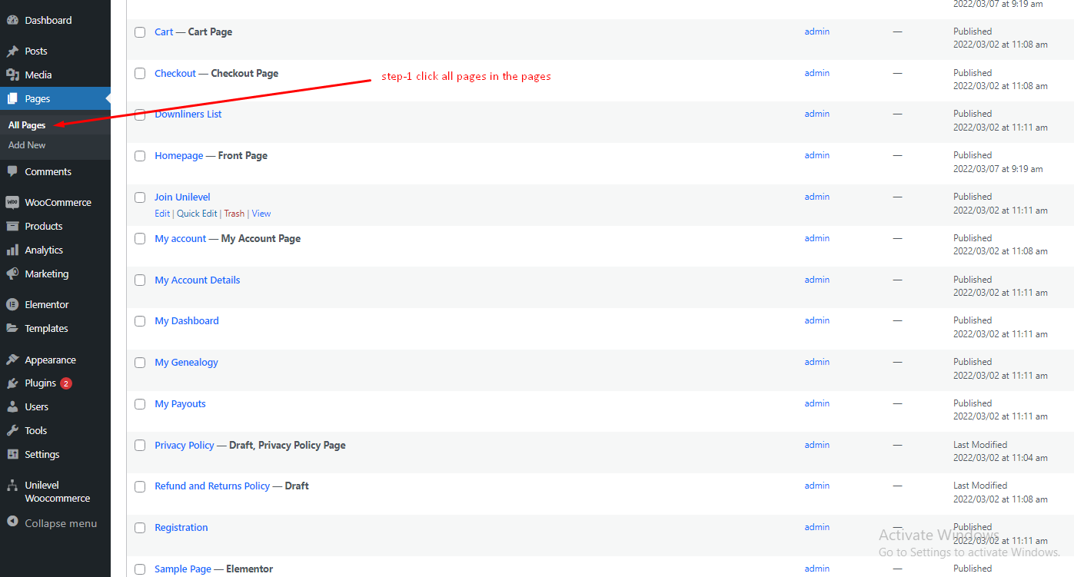This screenshot has width=1074, height=577.
Task: Click the Dashboard gauge icon
Action: (12, 20)
